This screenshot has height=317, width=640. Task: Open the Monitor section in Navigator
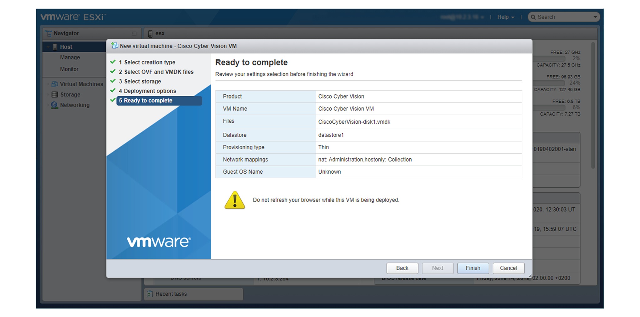tap(69, 69)
